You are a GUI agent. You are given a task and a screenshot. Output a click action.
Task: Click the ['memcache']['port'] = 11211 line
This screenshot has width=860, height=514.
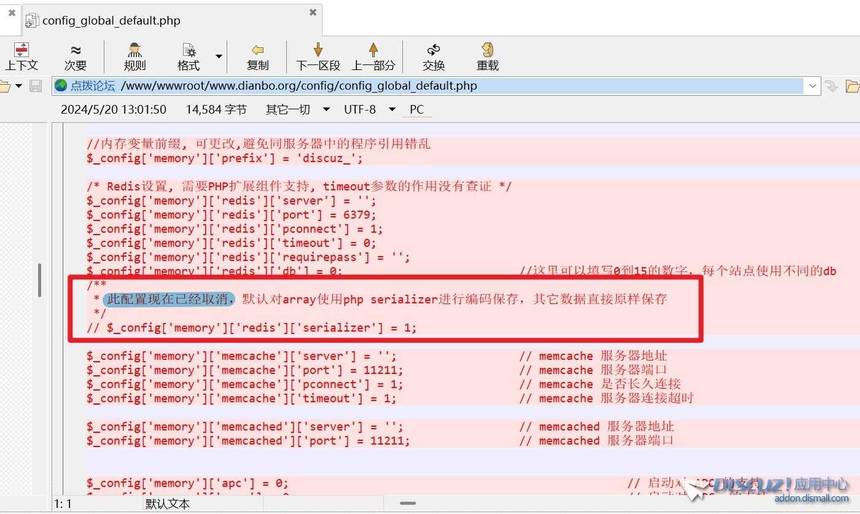[245, 370]
